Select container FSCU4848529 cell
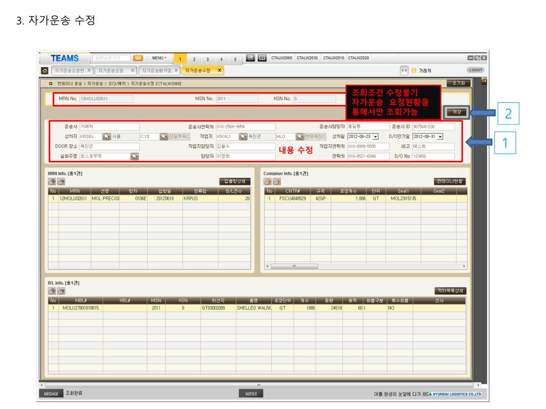This screenshot has height=409, width=546. click(x=293, y=199)
